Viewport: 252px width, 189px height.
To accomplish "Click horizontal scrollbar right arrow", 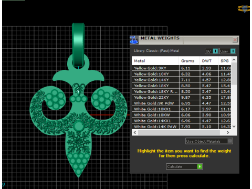I will 228,132.
